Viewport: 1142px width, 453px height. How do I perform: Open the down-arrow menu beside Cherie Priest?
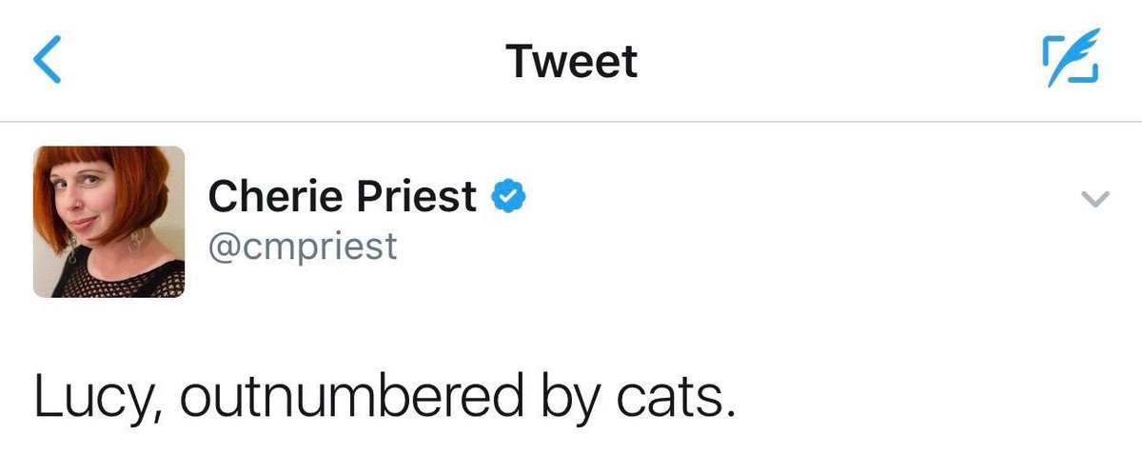tap(1096, 199)
